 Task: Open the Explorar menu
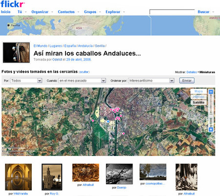click(x=113, y=12)
